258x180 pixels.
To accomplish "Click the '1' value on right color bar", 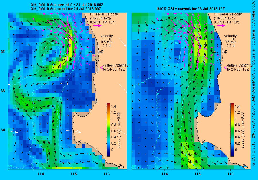I will pos(236,119).
